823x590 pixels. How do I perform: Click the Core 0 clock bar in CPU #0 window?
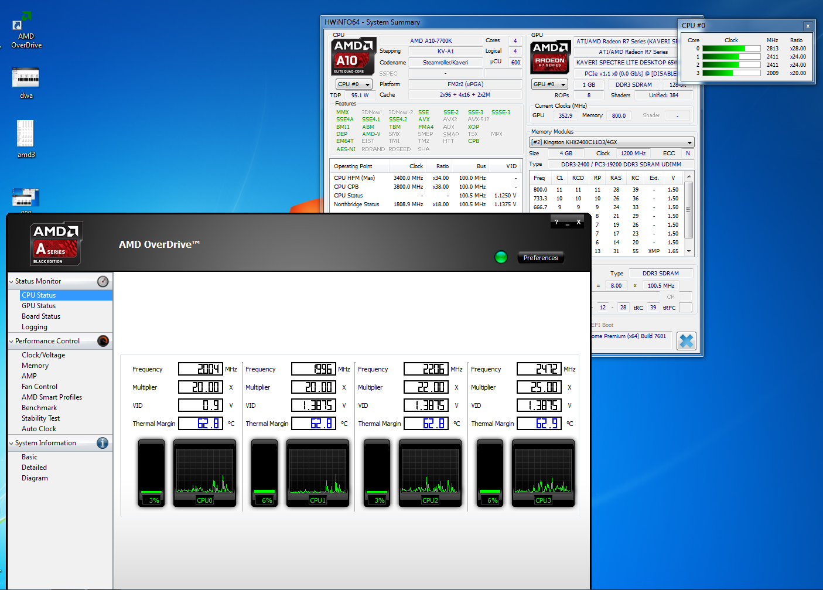point(731,49)
